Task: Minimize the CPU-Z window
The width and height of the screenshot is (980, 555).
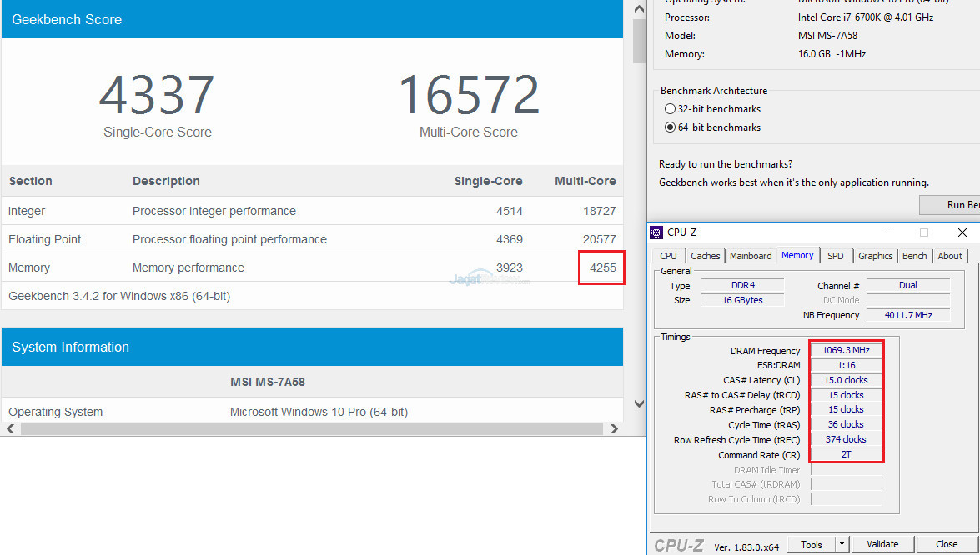Action: pos(885,232)
